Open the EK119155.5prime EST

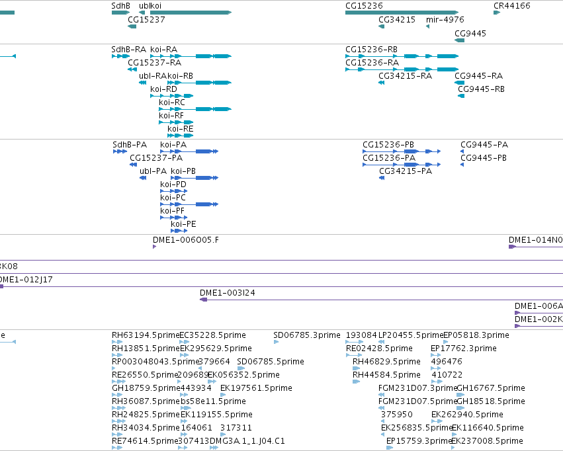[x=184, y=421]
